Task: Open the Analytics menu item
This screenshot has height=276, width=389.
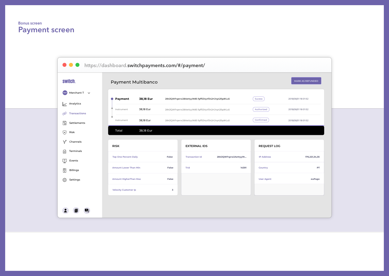Action: 75,104
